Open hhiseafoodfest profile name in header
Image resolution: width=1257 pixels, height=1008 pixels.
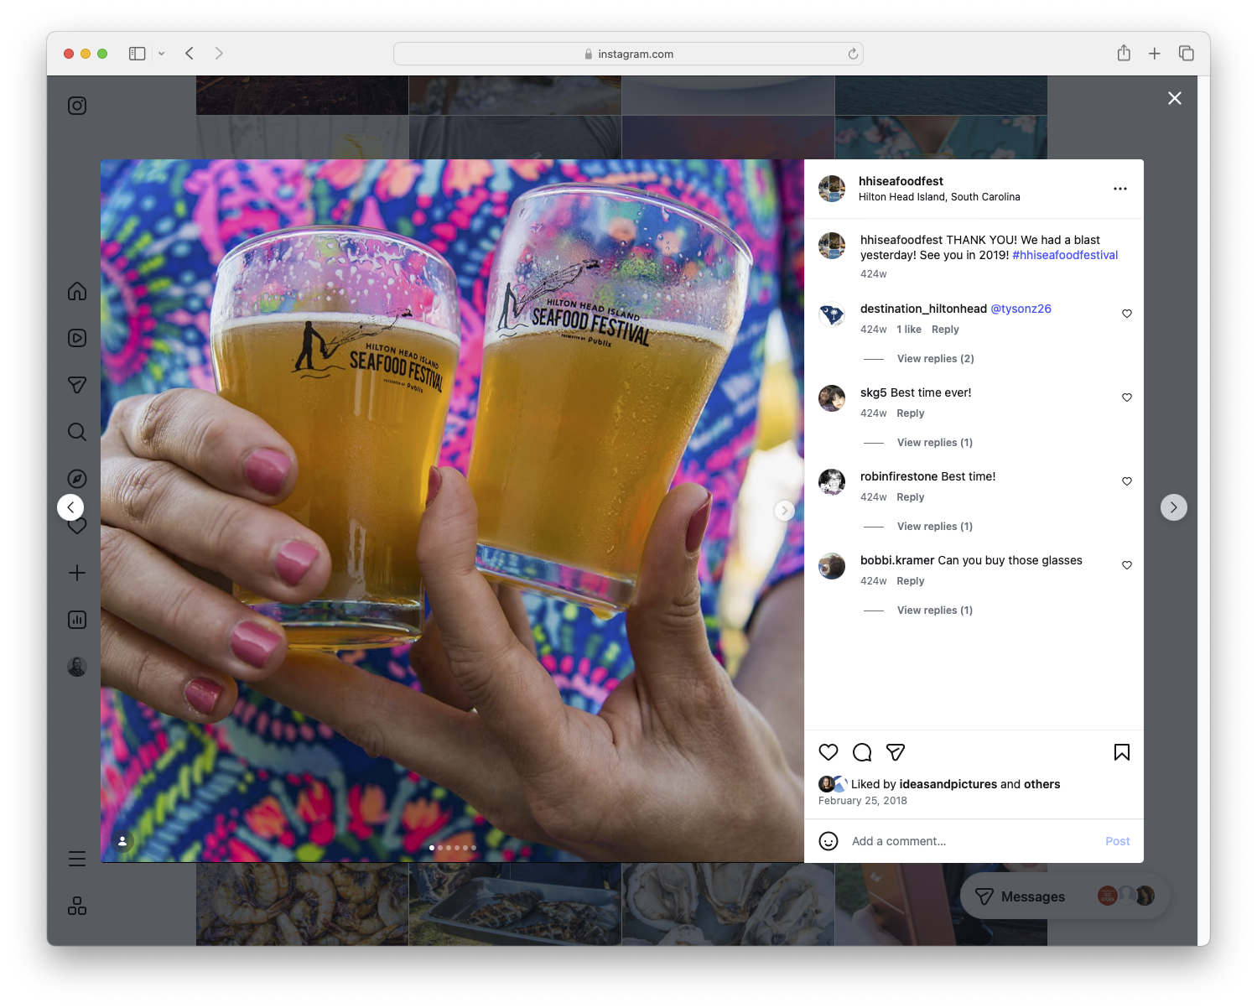(901, 181)
